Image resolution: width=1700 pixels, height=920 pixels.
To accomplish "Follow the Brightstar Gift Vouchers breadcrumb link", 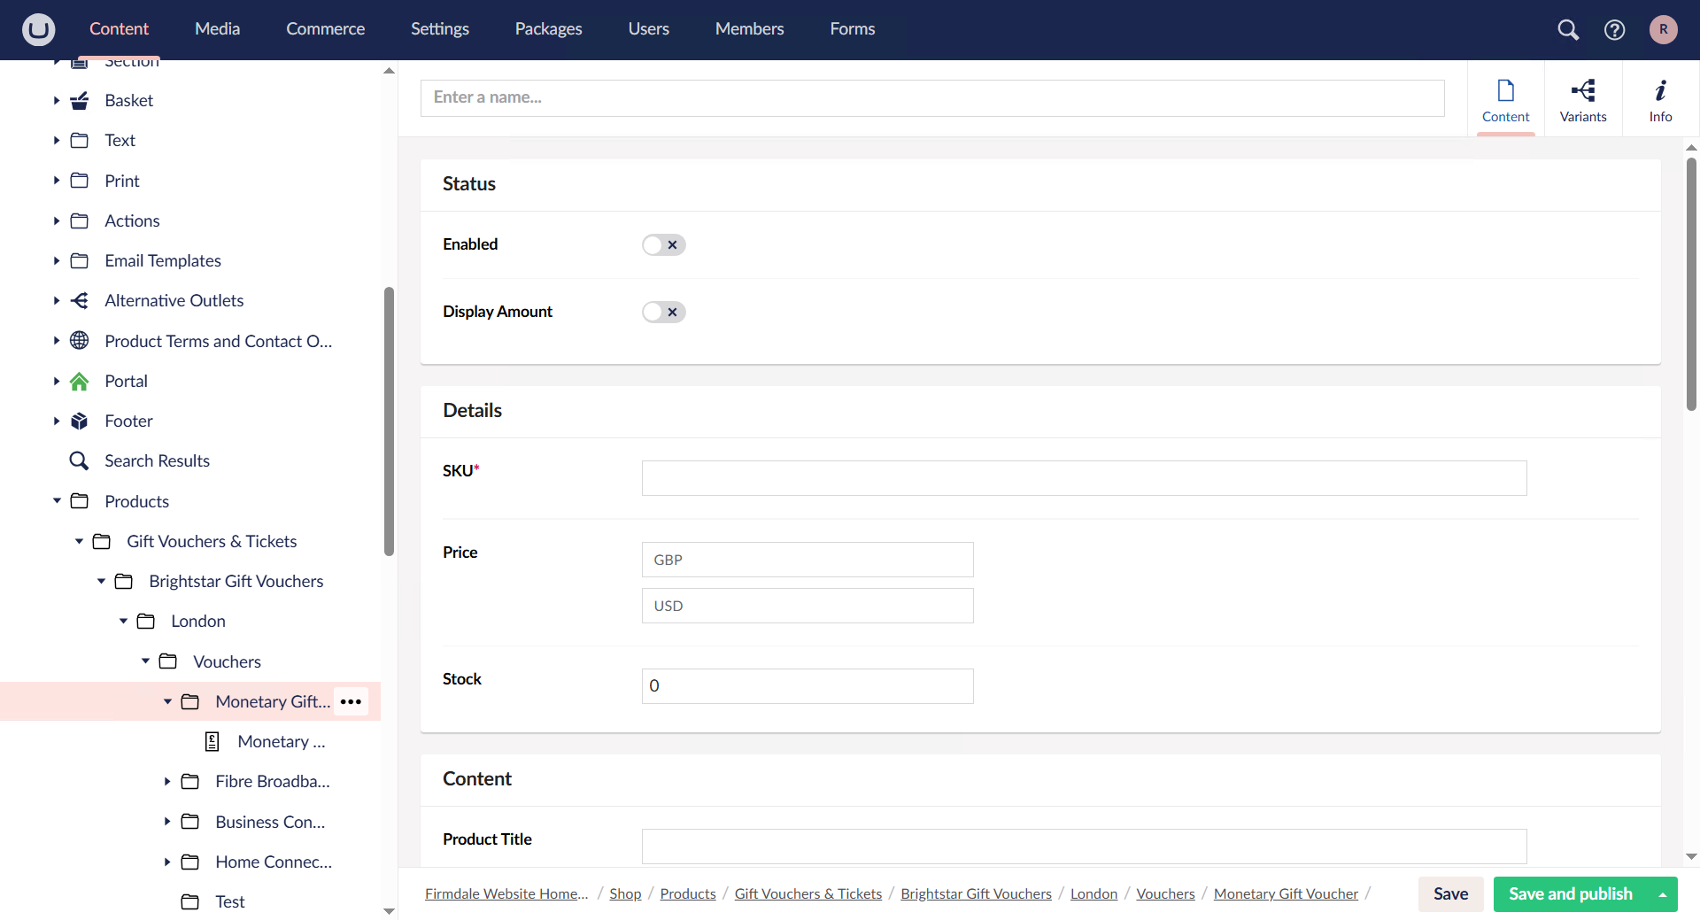I will tap(976, 893).
